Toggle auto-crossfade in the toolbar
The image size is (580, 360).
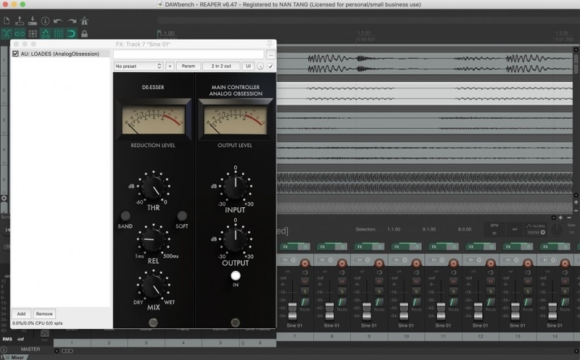pos(7,33)
